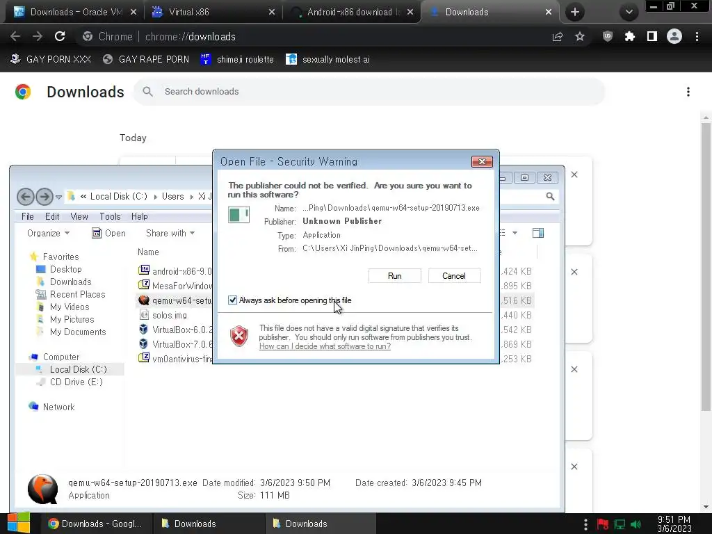The width and height of the screenshot is (712, 534).
Task: Open the uBlock shield extension icon
Action: point(608,36)
